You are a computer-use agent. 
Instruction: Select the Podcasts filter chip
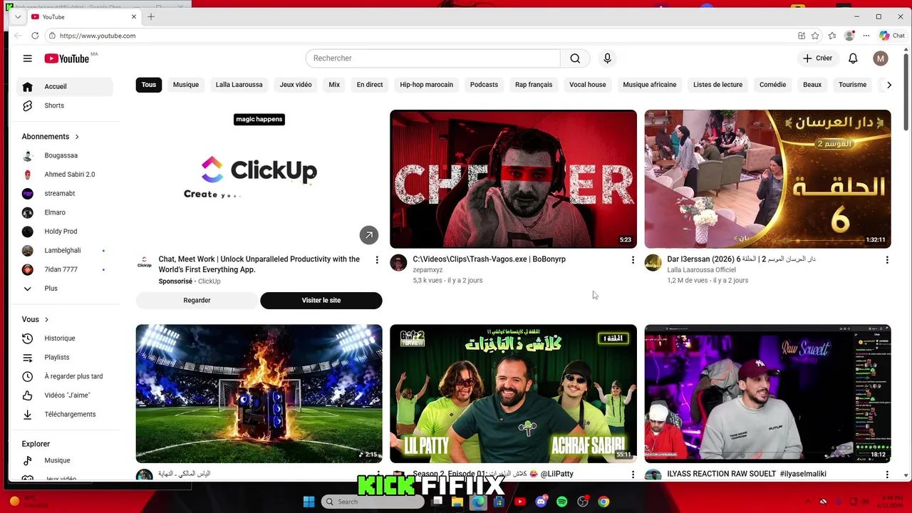[x=484, y=85]
